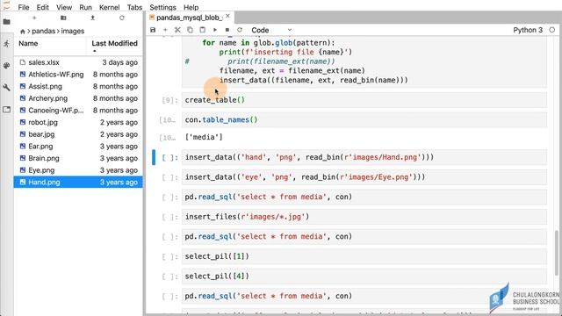Open the File menu

click(x=24, y=7)
